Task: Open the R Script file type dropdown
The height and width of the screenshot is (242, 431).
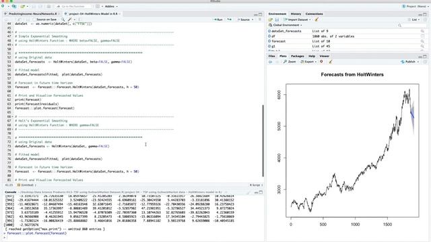Action: point(256,185)
